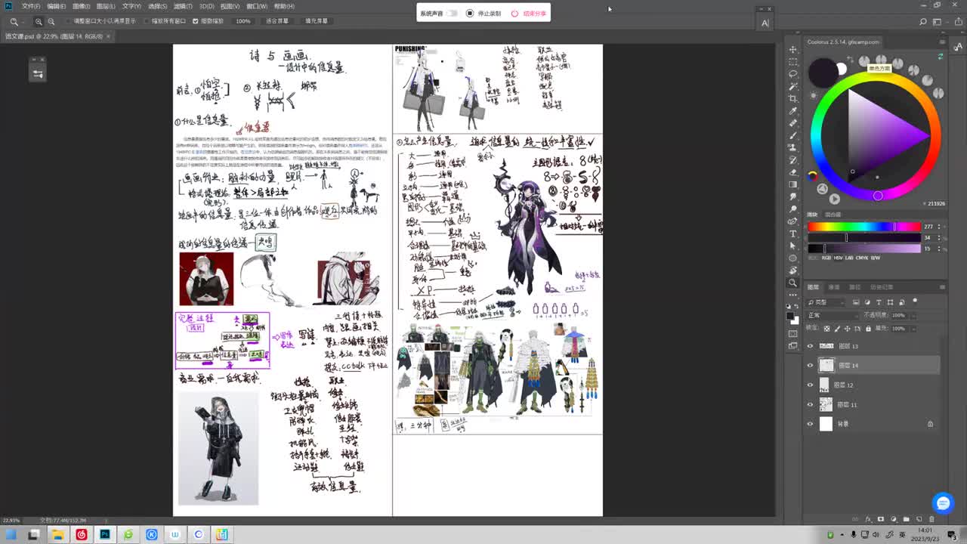Screen dimensions: 967x544
Task: Select the Path Selection tool
Action: tap(792, 246)
